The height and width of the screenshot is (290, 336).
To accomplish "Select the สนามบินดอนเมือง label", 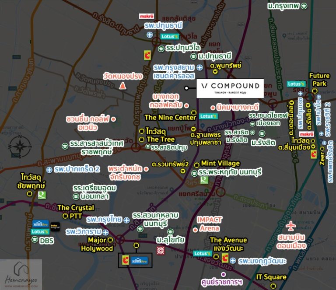I will tap(291, 241).
